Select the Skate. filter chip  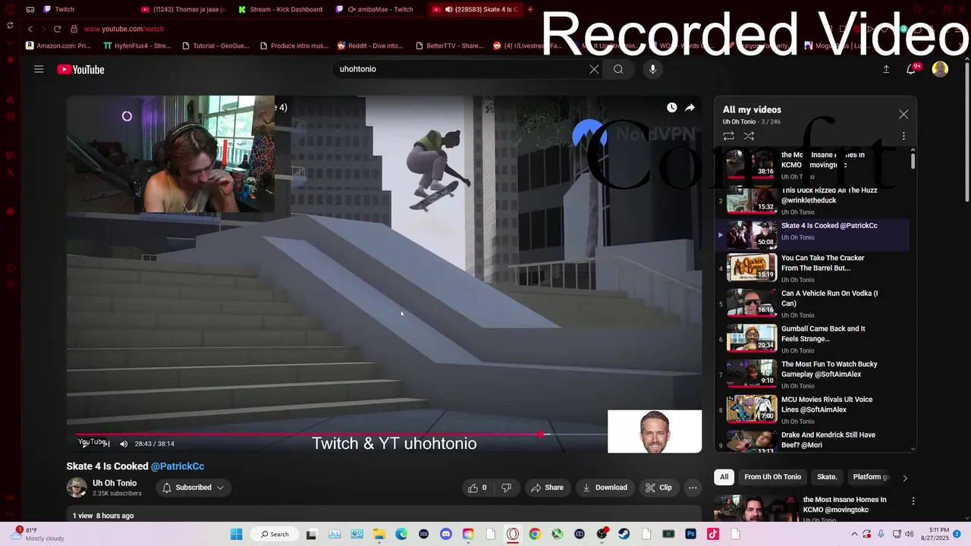pos(827,477)
